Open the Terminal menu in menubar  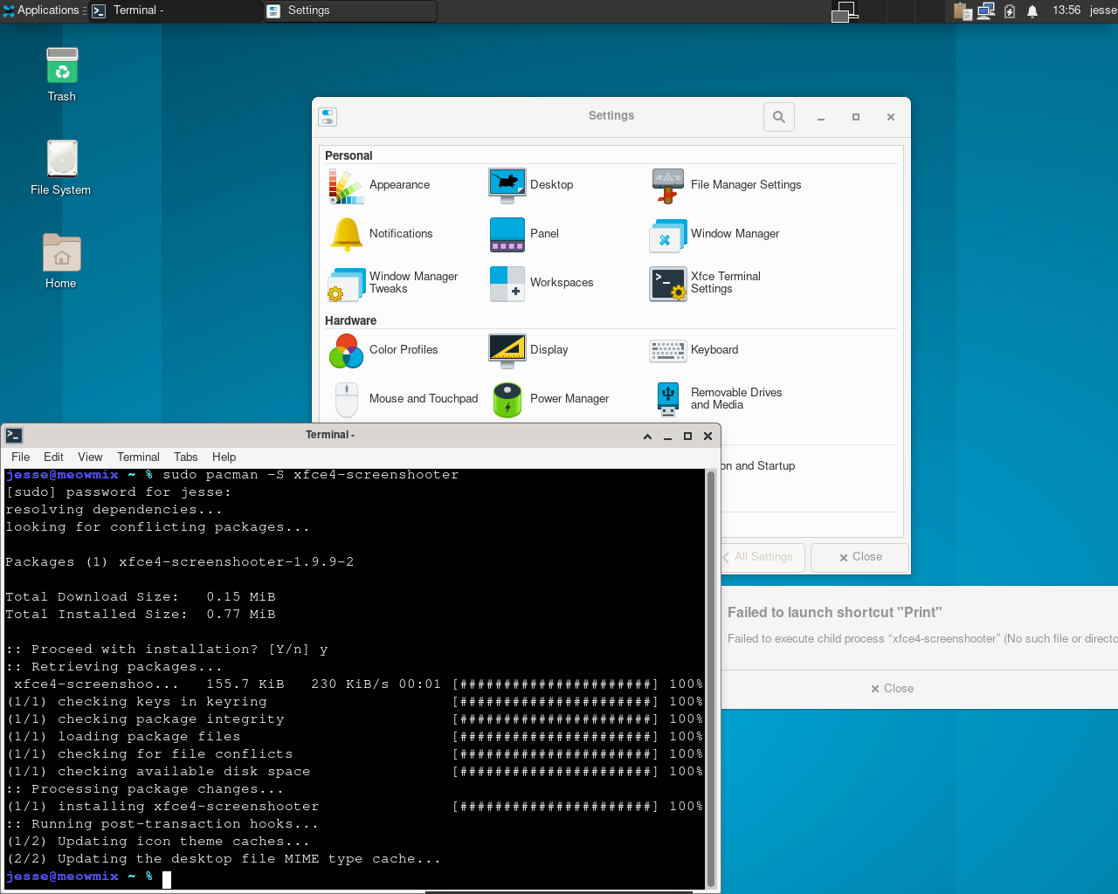[139, 457]
